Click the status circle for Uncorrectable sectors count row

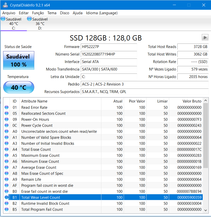(7, 131)
